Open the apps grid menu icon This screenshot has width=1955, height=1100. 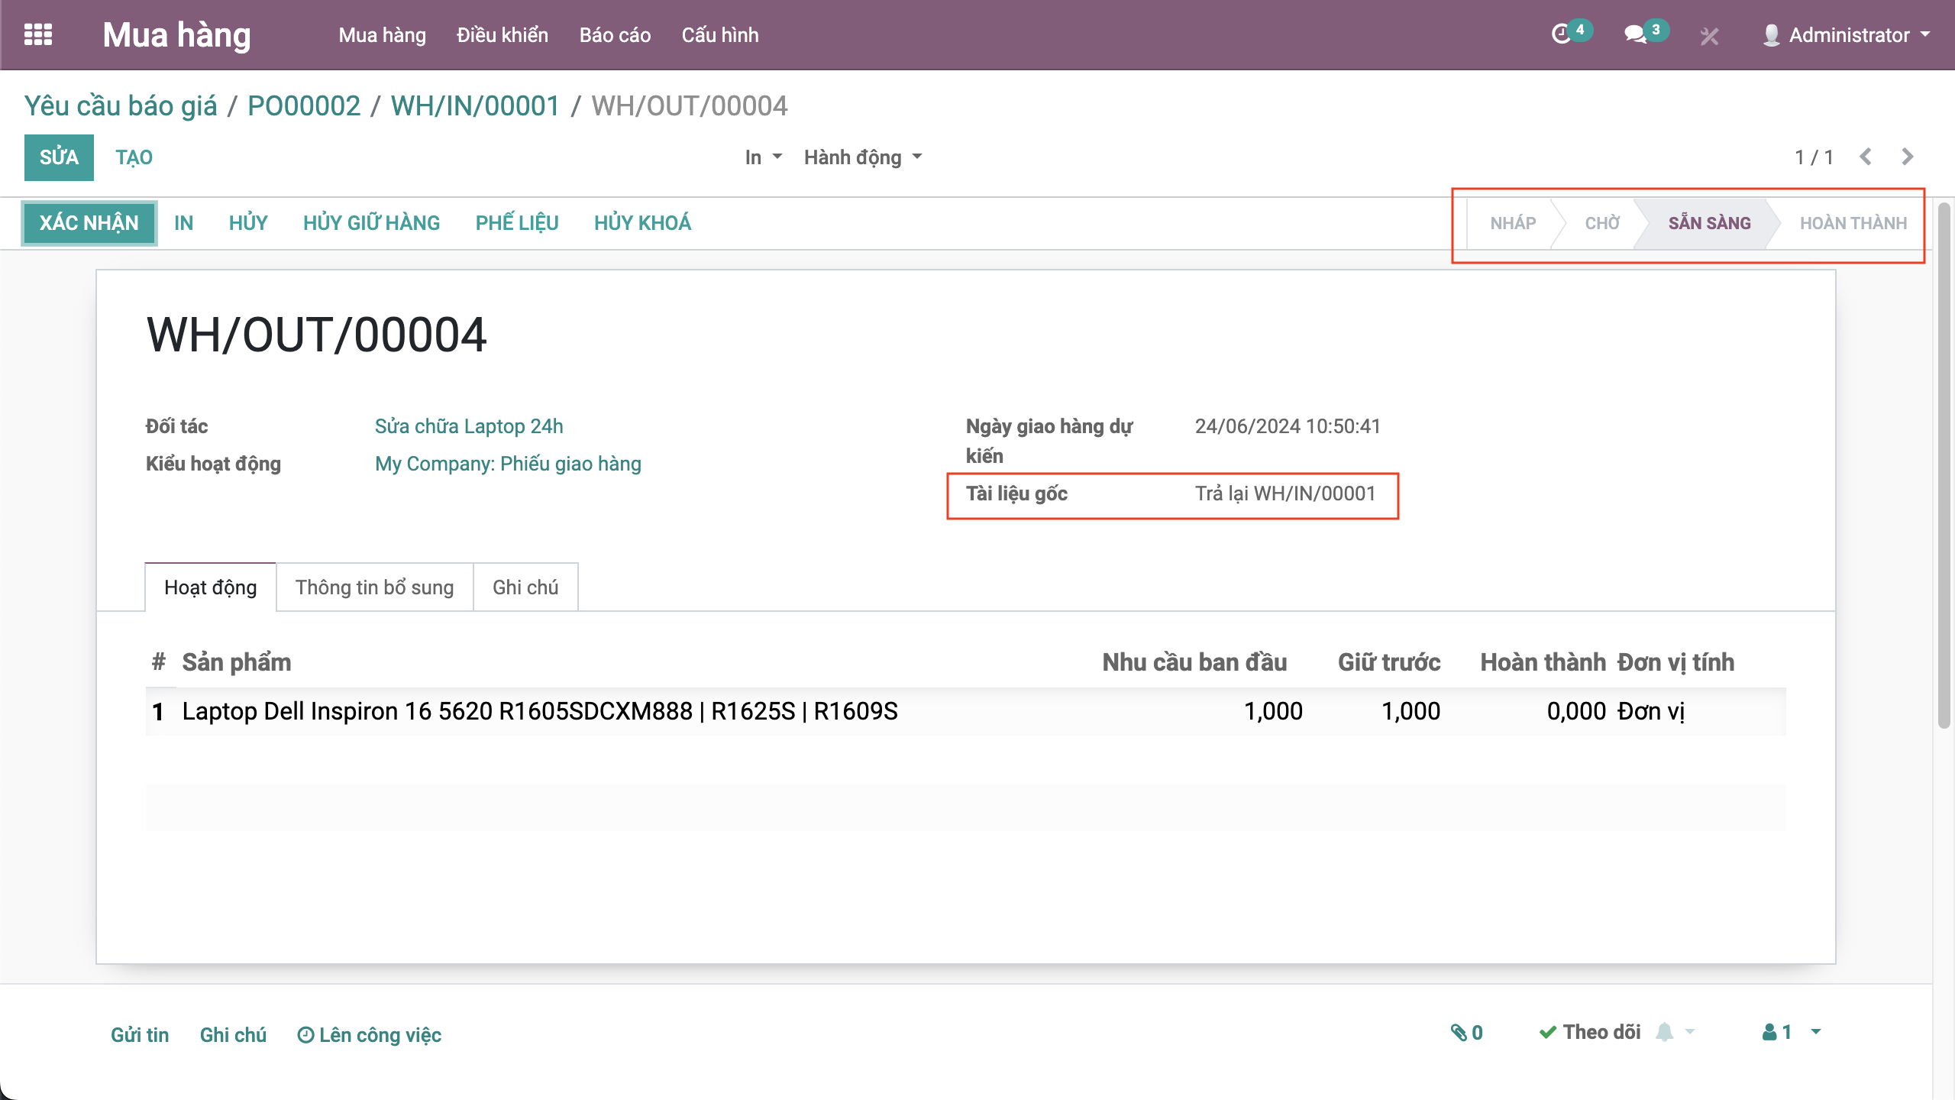[x=38, y=35]
